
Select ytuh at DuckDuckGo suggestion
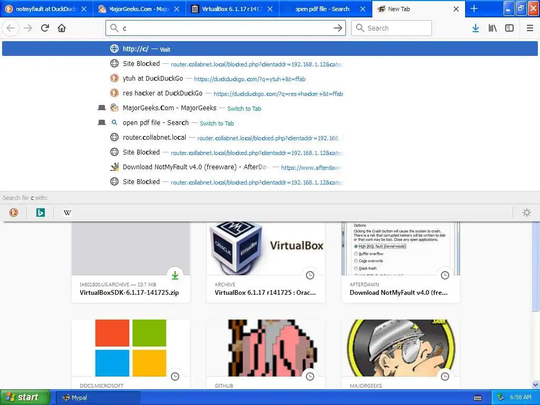coord(270,79)
